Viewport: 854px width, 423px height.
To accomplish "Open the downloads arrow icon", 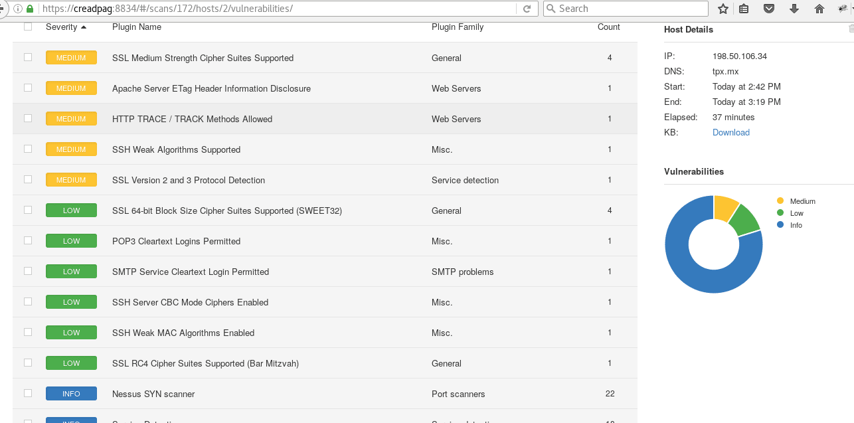I will (794, 9).
